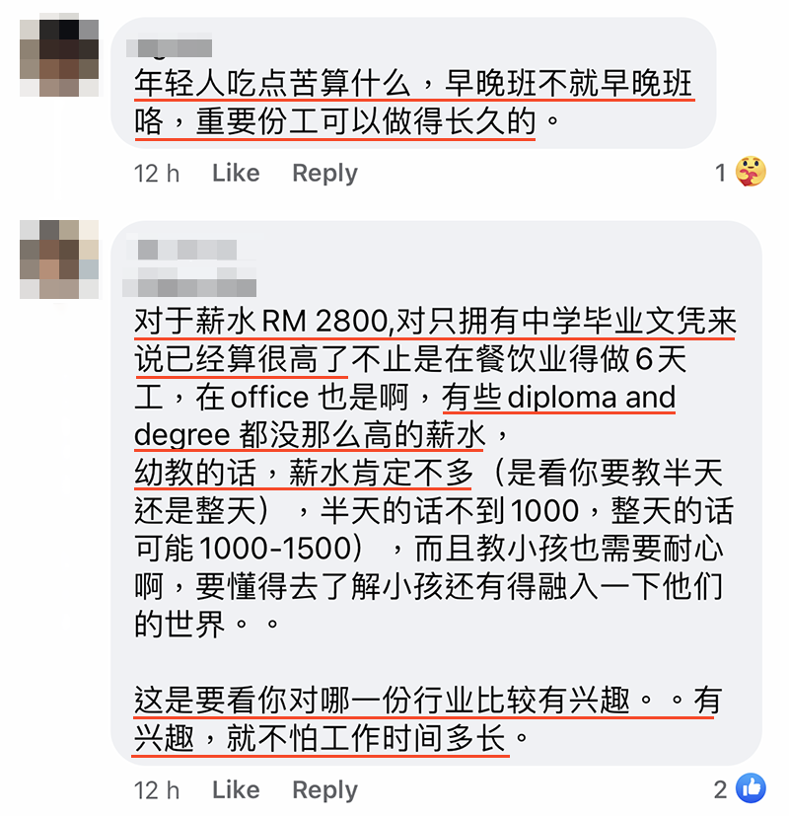This screenshot has width=789, height=816.
Task: Click the text 对于薪水 RM 2800
Action: coord(261,321)
